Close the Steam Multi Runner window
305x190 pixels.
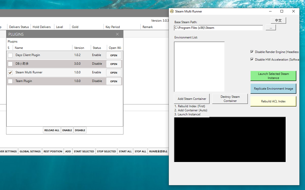point(294,11)
